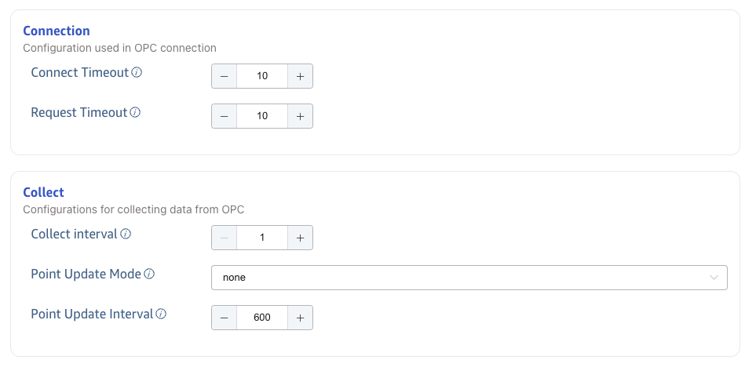The image size is (745, 367).
Task: Decrease the Connect Timeout value
Action: 224,76
